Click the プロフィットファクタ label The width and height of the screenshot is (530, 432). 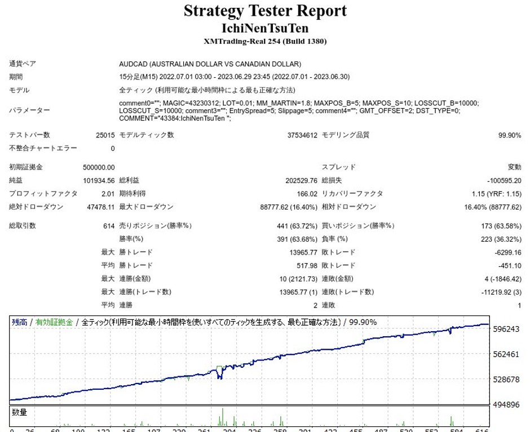(43, 194)
